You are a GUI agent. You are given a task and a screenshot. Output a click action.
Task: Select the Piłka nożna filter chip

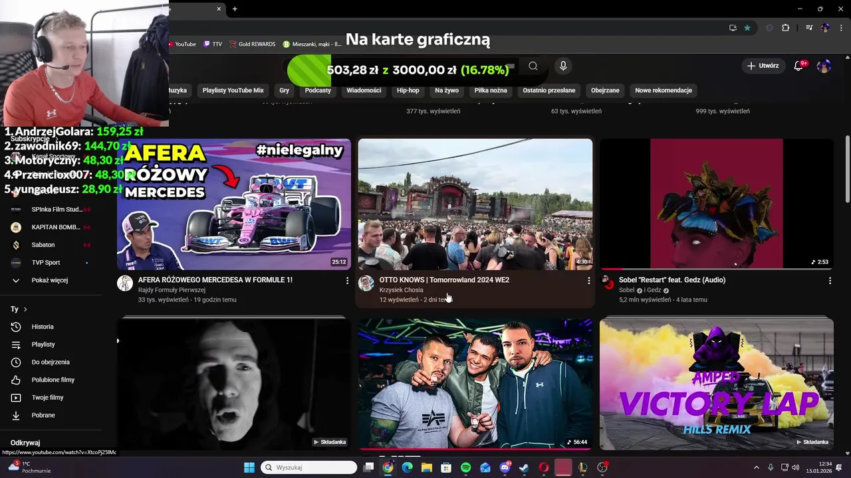tap(491, 90)
